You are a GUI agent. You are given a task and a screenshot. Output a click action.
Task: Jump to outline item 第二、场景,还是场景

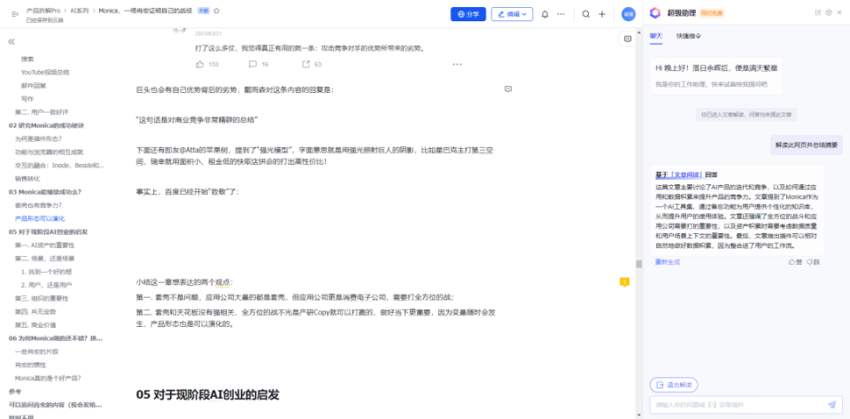click(45, 258)
